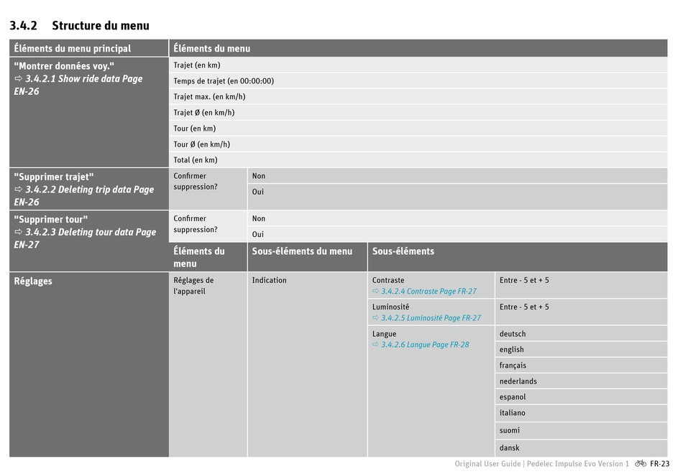Click the bicycle icon beside FR-23
683x474 pixels.
click(641, 464)
